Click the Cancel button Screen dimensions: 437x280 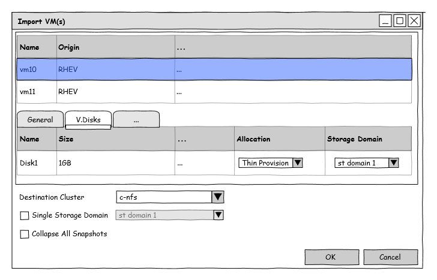click(390, 257)
